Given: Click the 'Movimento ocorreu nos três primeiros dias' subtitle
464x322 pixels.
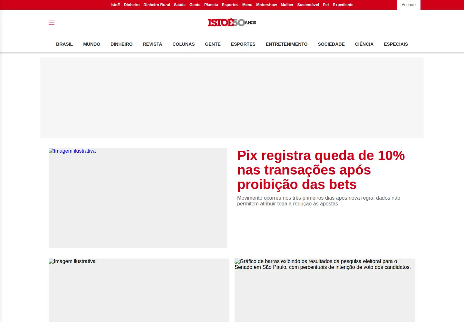Looking at the screenshot, I should (319, 201).
